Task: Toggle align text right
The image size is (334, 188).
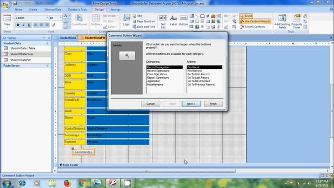Action: (47, 25)
